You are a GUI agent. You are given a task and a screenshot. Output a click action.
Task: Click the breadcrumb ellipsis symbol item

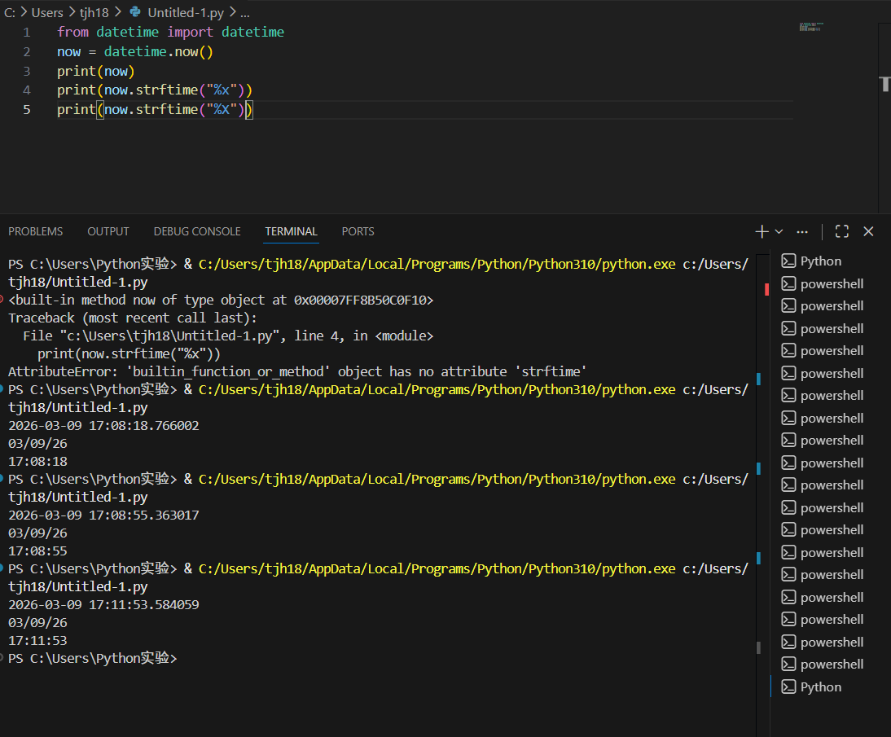tap(245, 12)
